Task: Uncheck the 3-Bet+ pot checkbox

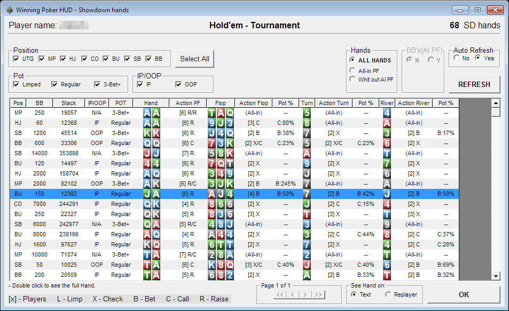Action: 97,84
